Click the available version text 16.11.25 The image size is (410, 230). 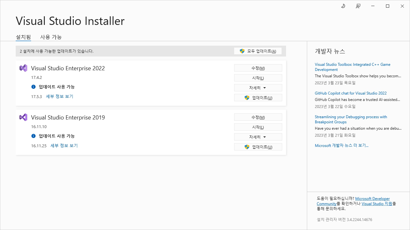(39, 146)
